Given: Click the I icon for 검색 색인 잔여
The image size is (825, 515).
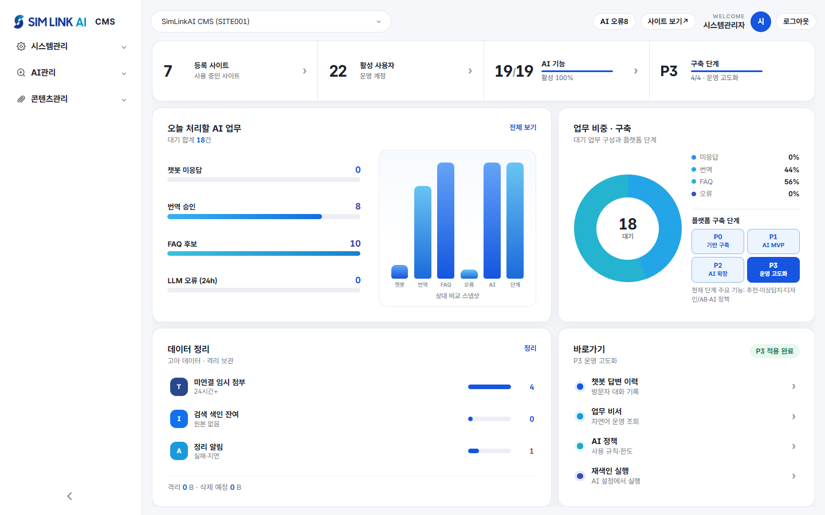Looking at the screenshot, I should (179, 419).
